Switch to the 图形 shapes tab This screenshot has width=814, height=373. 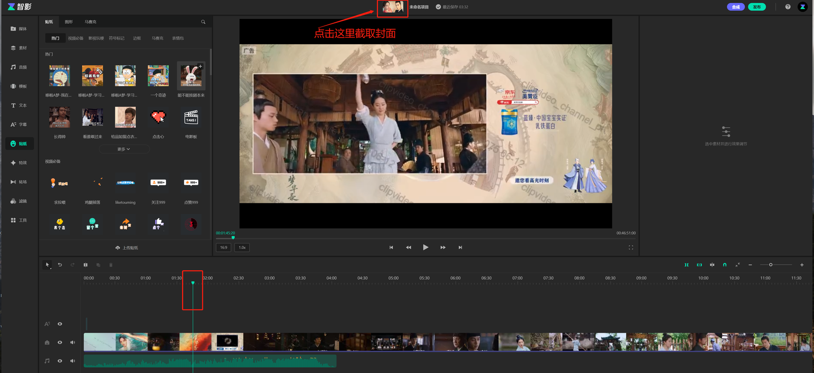coord(69,22)
